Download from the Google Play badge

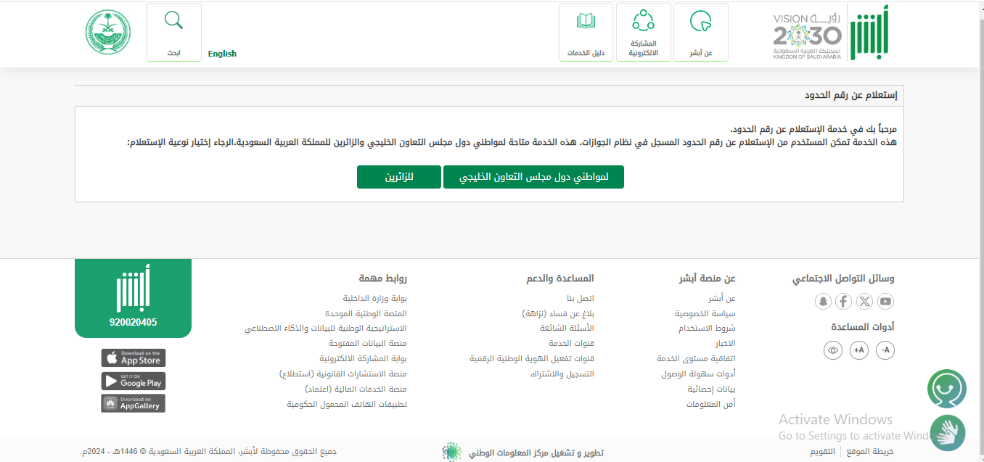point(134,381)
